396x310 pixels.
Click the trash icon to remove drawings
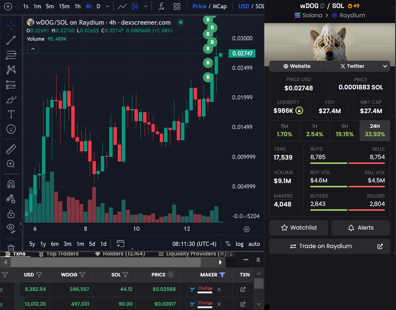click(x=11, y=248)
